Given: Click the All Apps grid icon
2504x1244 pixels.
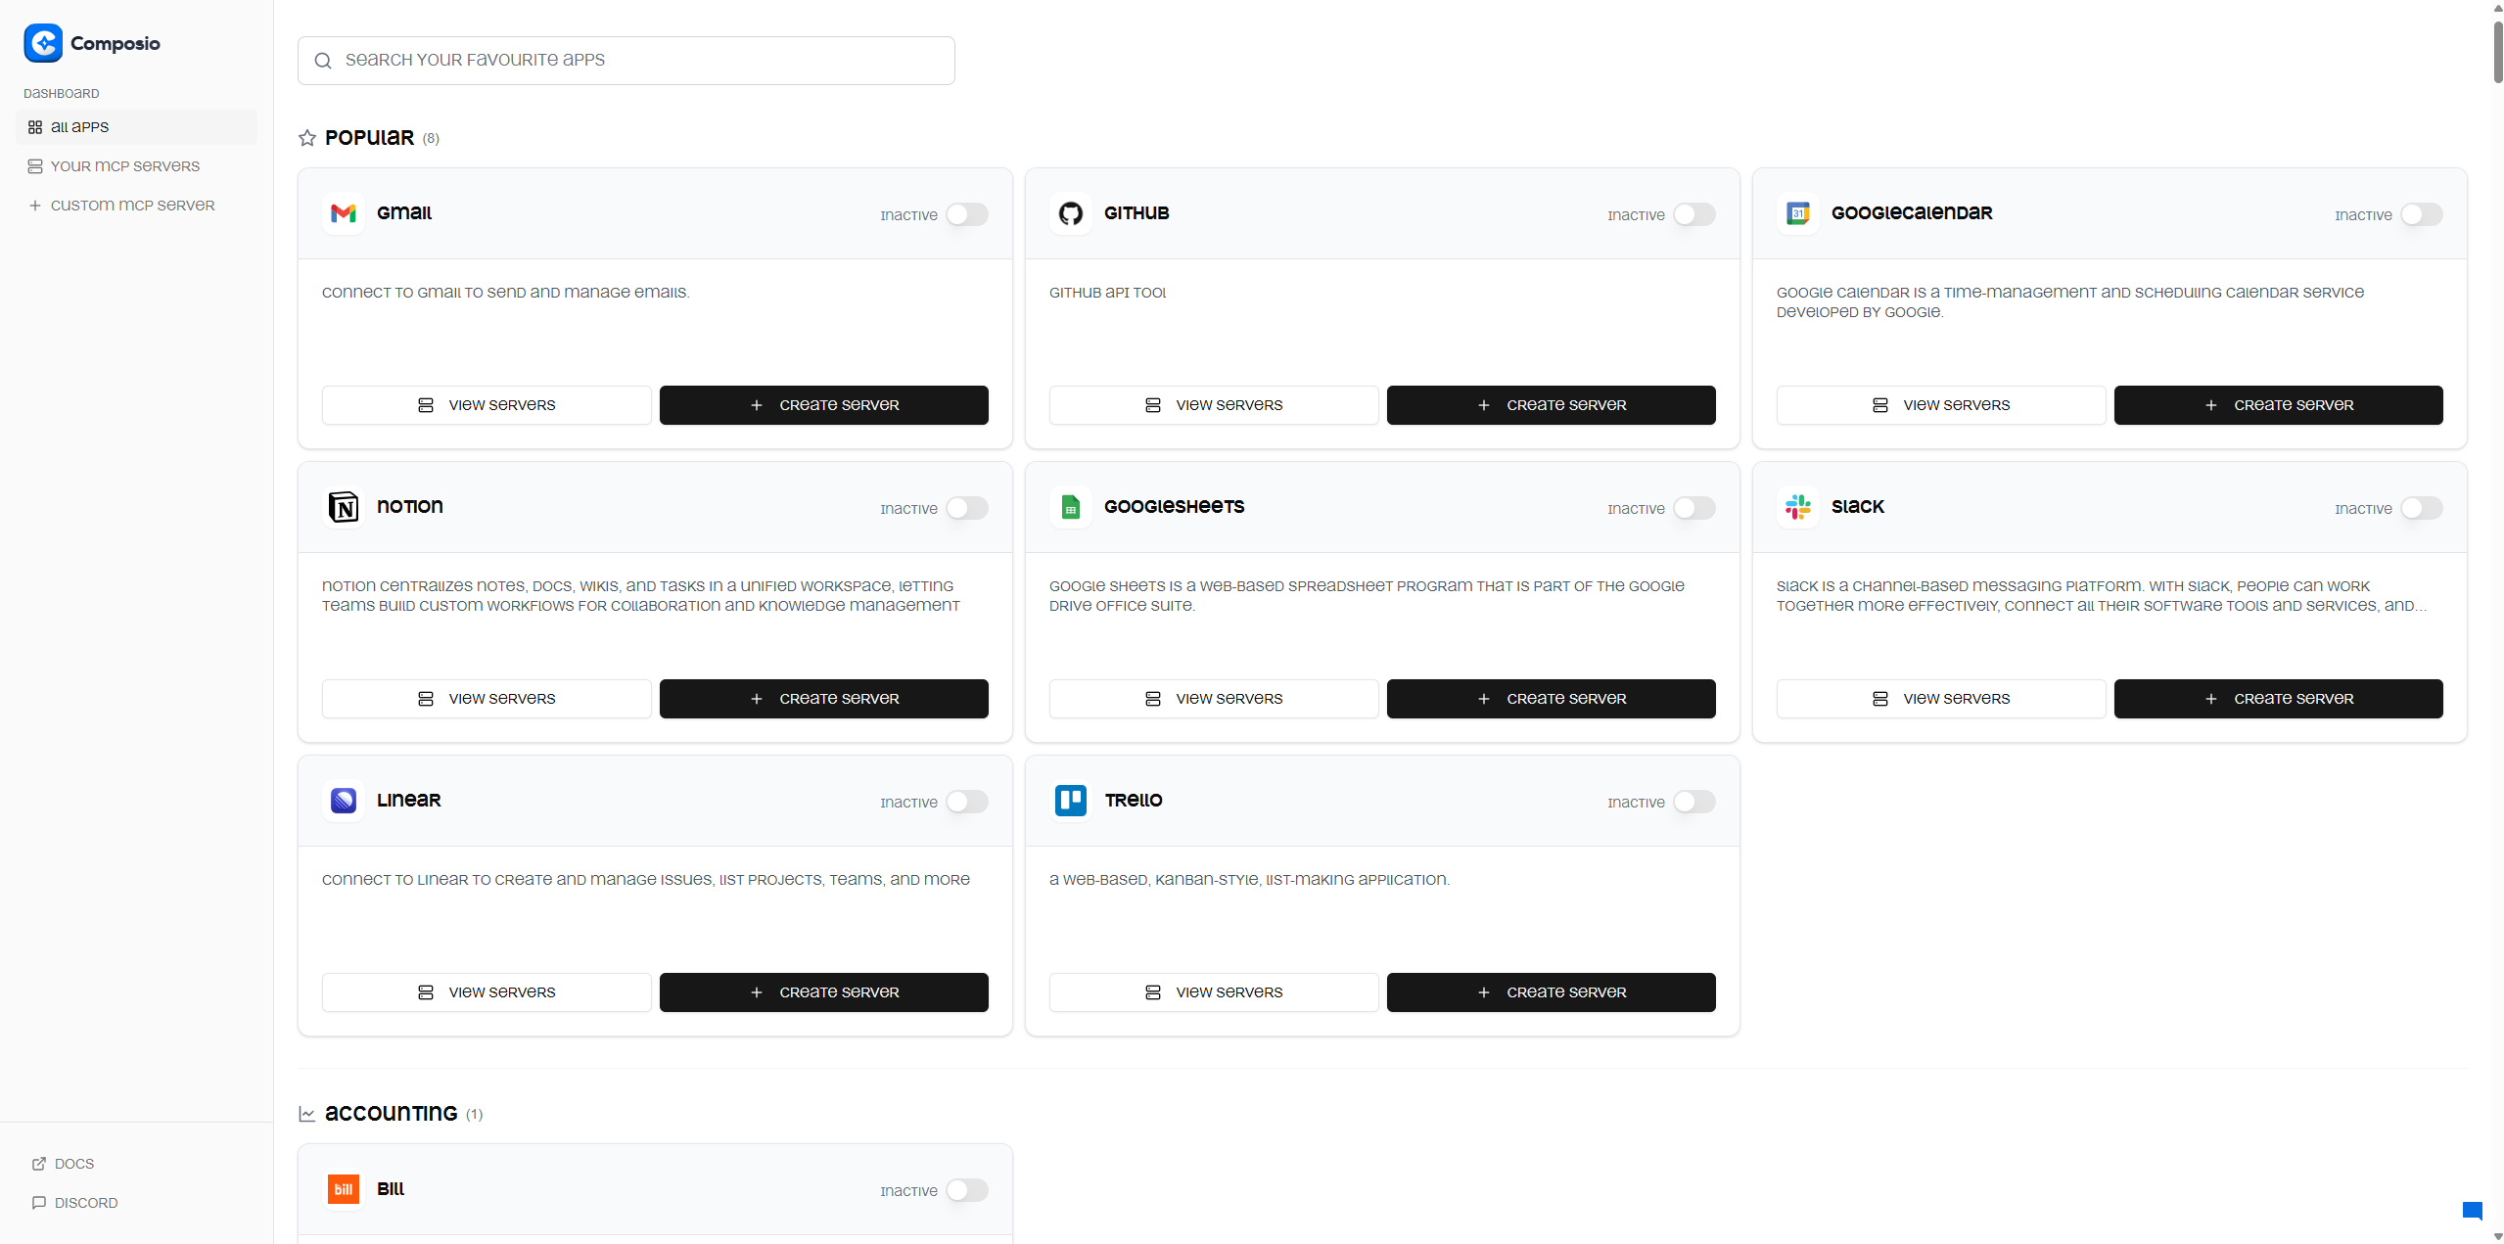Looking at the screenshot, I should point(35,127).
